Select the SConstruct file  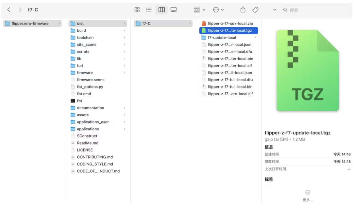[97, 136]
